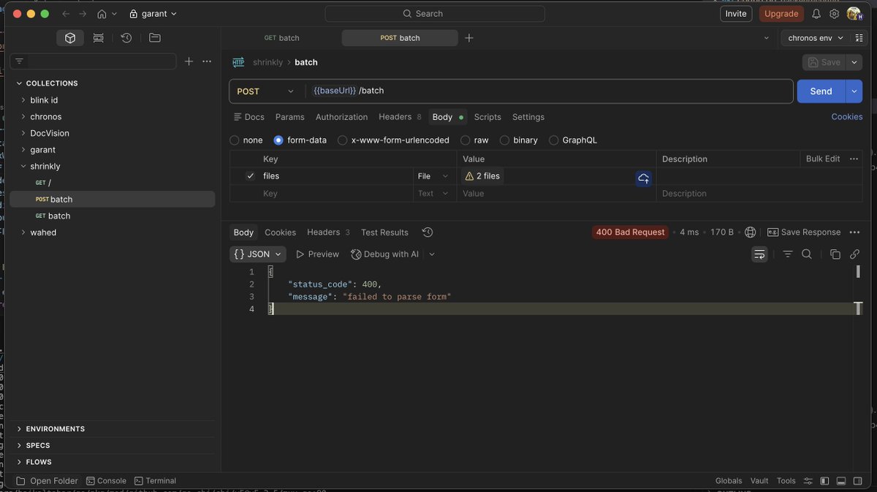This screenshot has height=492, width=877.
Task: Select the binary body type
Action: (x=505, y=140)
